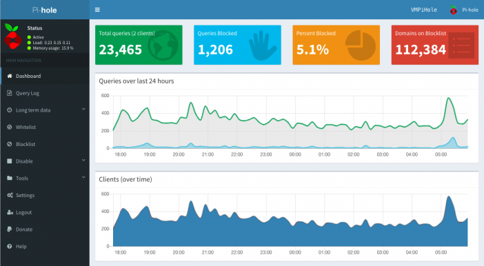484x266 pixels.
Task: Go to the Blacklist page
Action: [x=45, y=144]
